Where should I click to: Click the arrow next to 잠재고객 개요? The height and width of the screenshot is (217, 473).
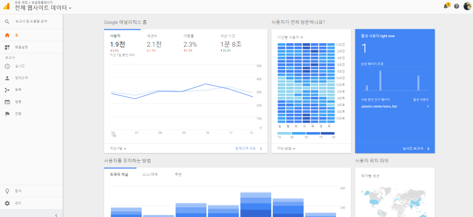[x=261, y=148]
